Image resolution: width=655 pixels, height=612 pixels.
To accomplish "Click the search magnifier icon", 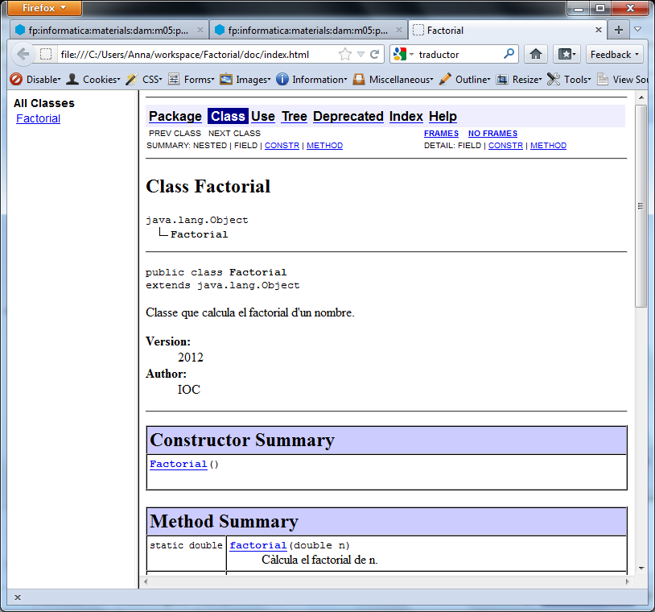I will point(509,54).
